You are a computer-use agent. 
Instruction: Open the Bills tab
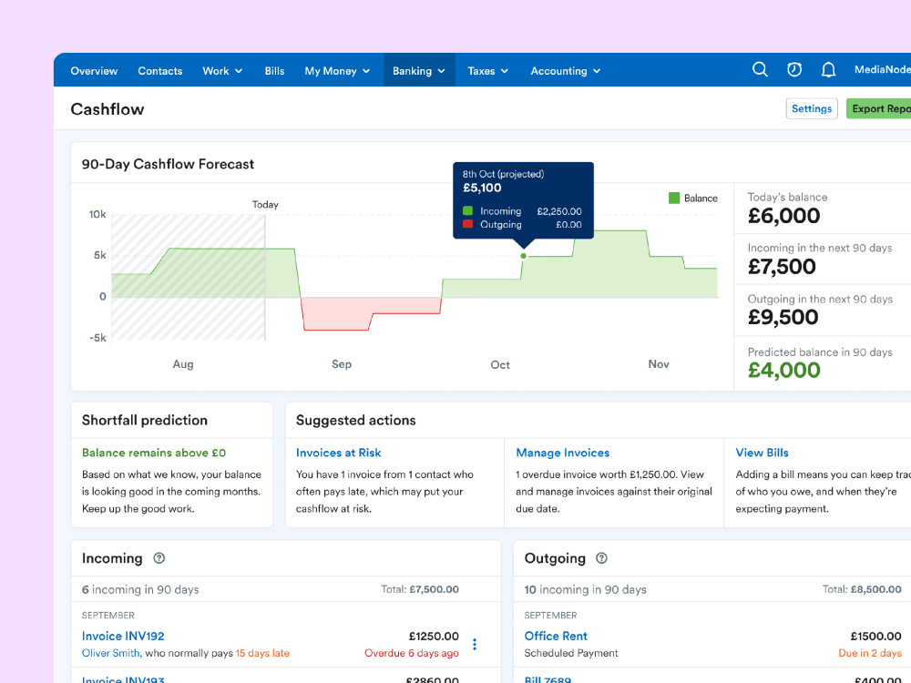pos(274,70)
